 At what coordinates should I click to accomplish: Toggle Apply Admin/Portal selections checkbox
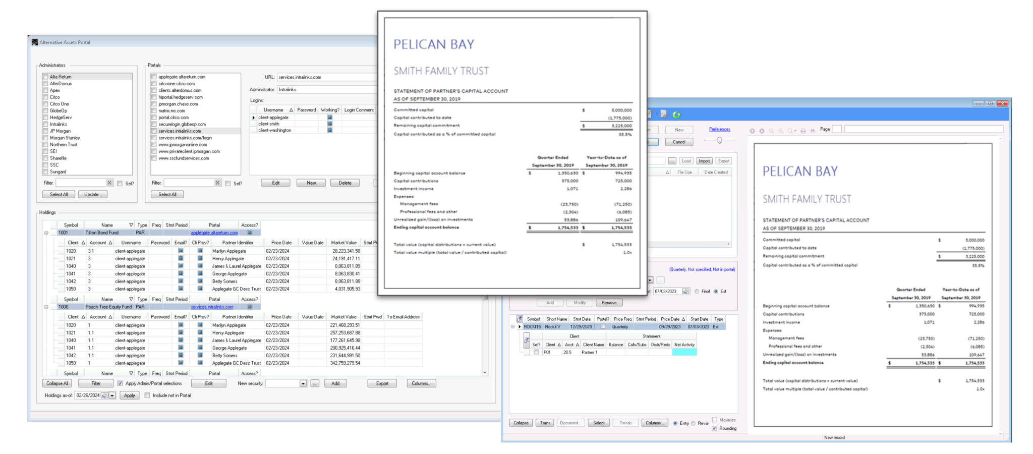tap(120, 383)
